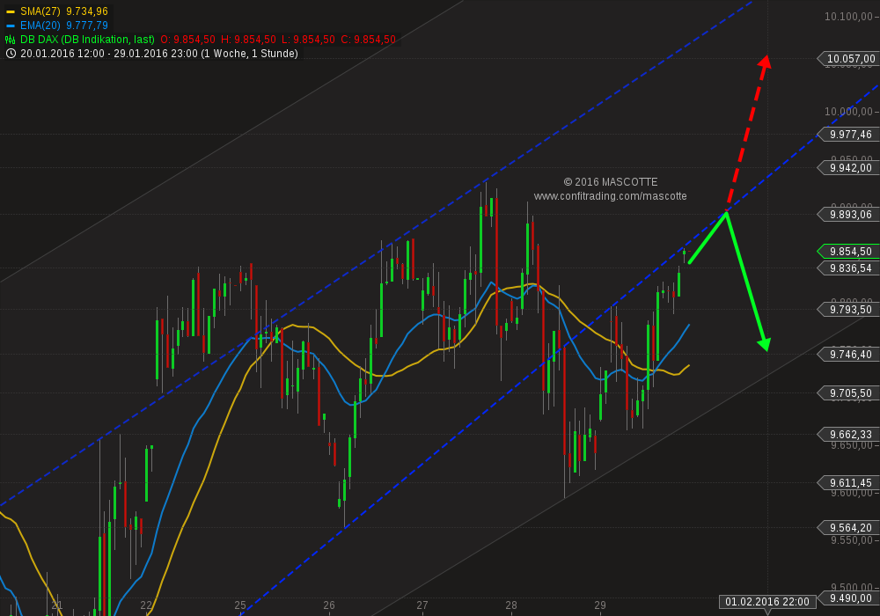Click date label 27 on time axis

pos(422,605)
